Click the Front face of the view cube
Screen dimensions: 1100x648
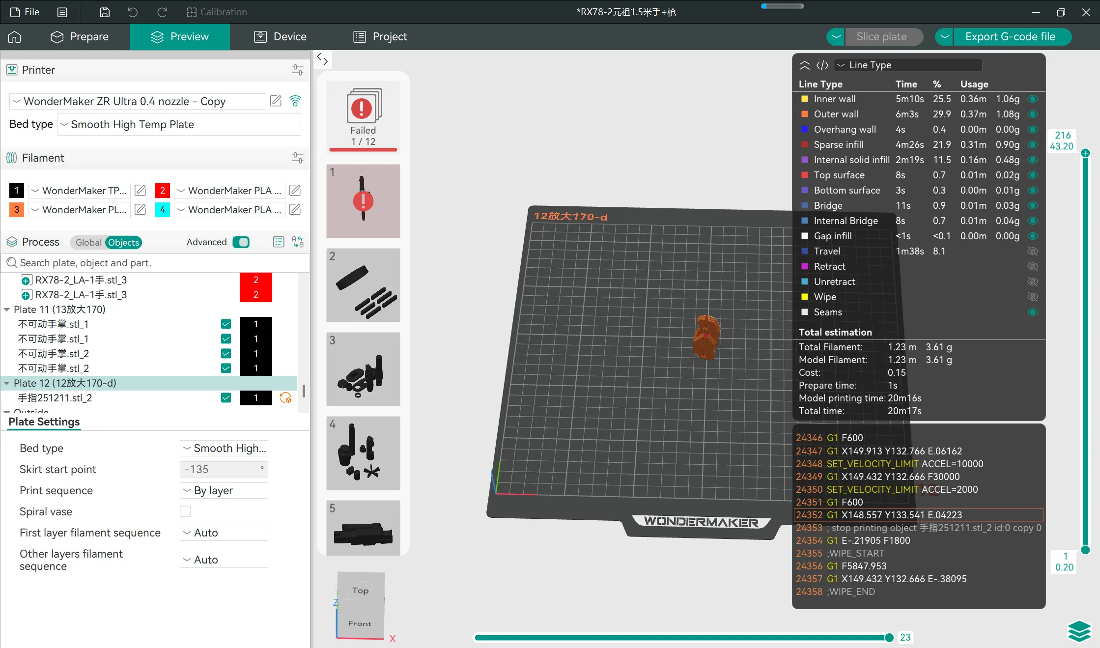360,623
